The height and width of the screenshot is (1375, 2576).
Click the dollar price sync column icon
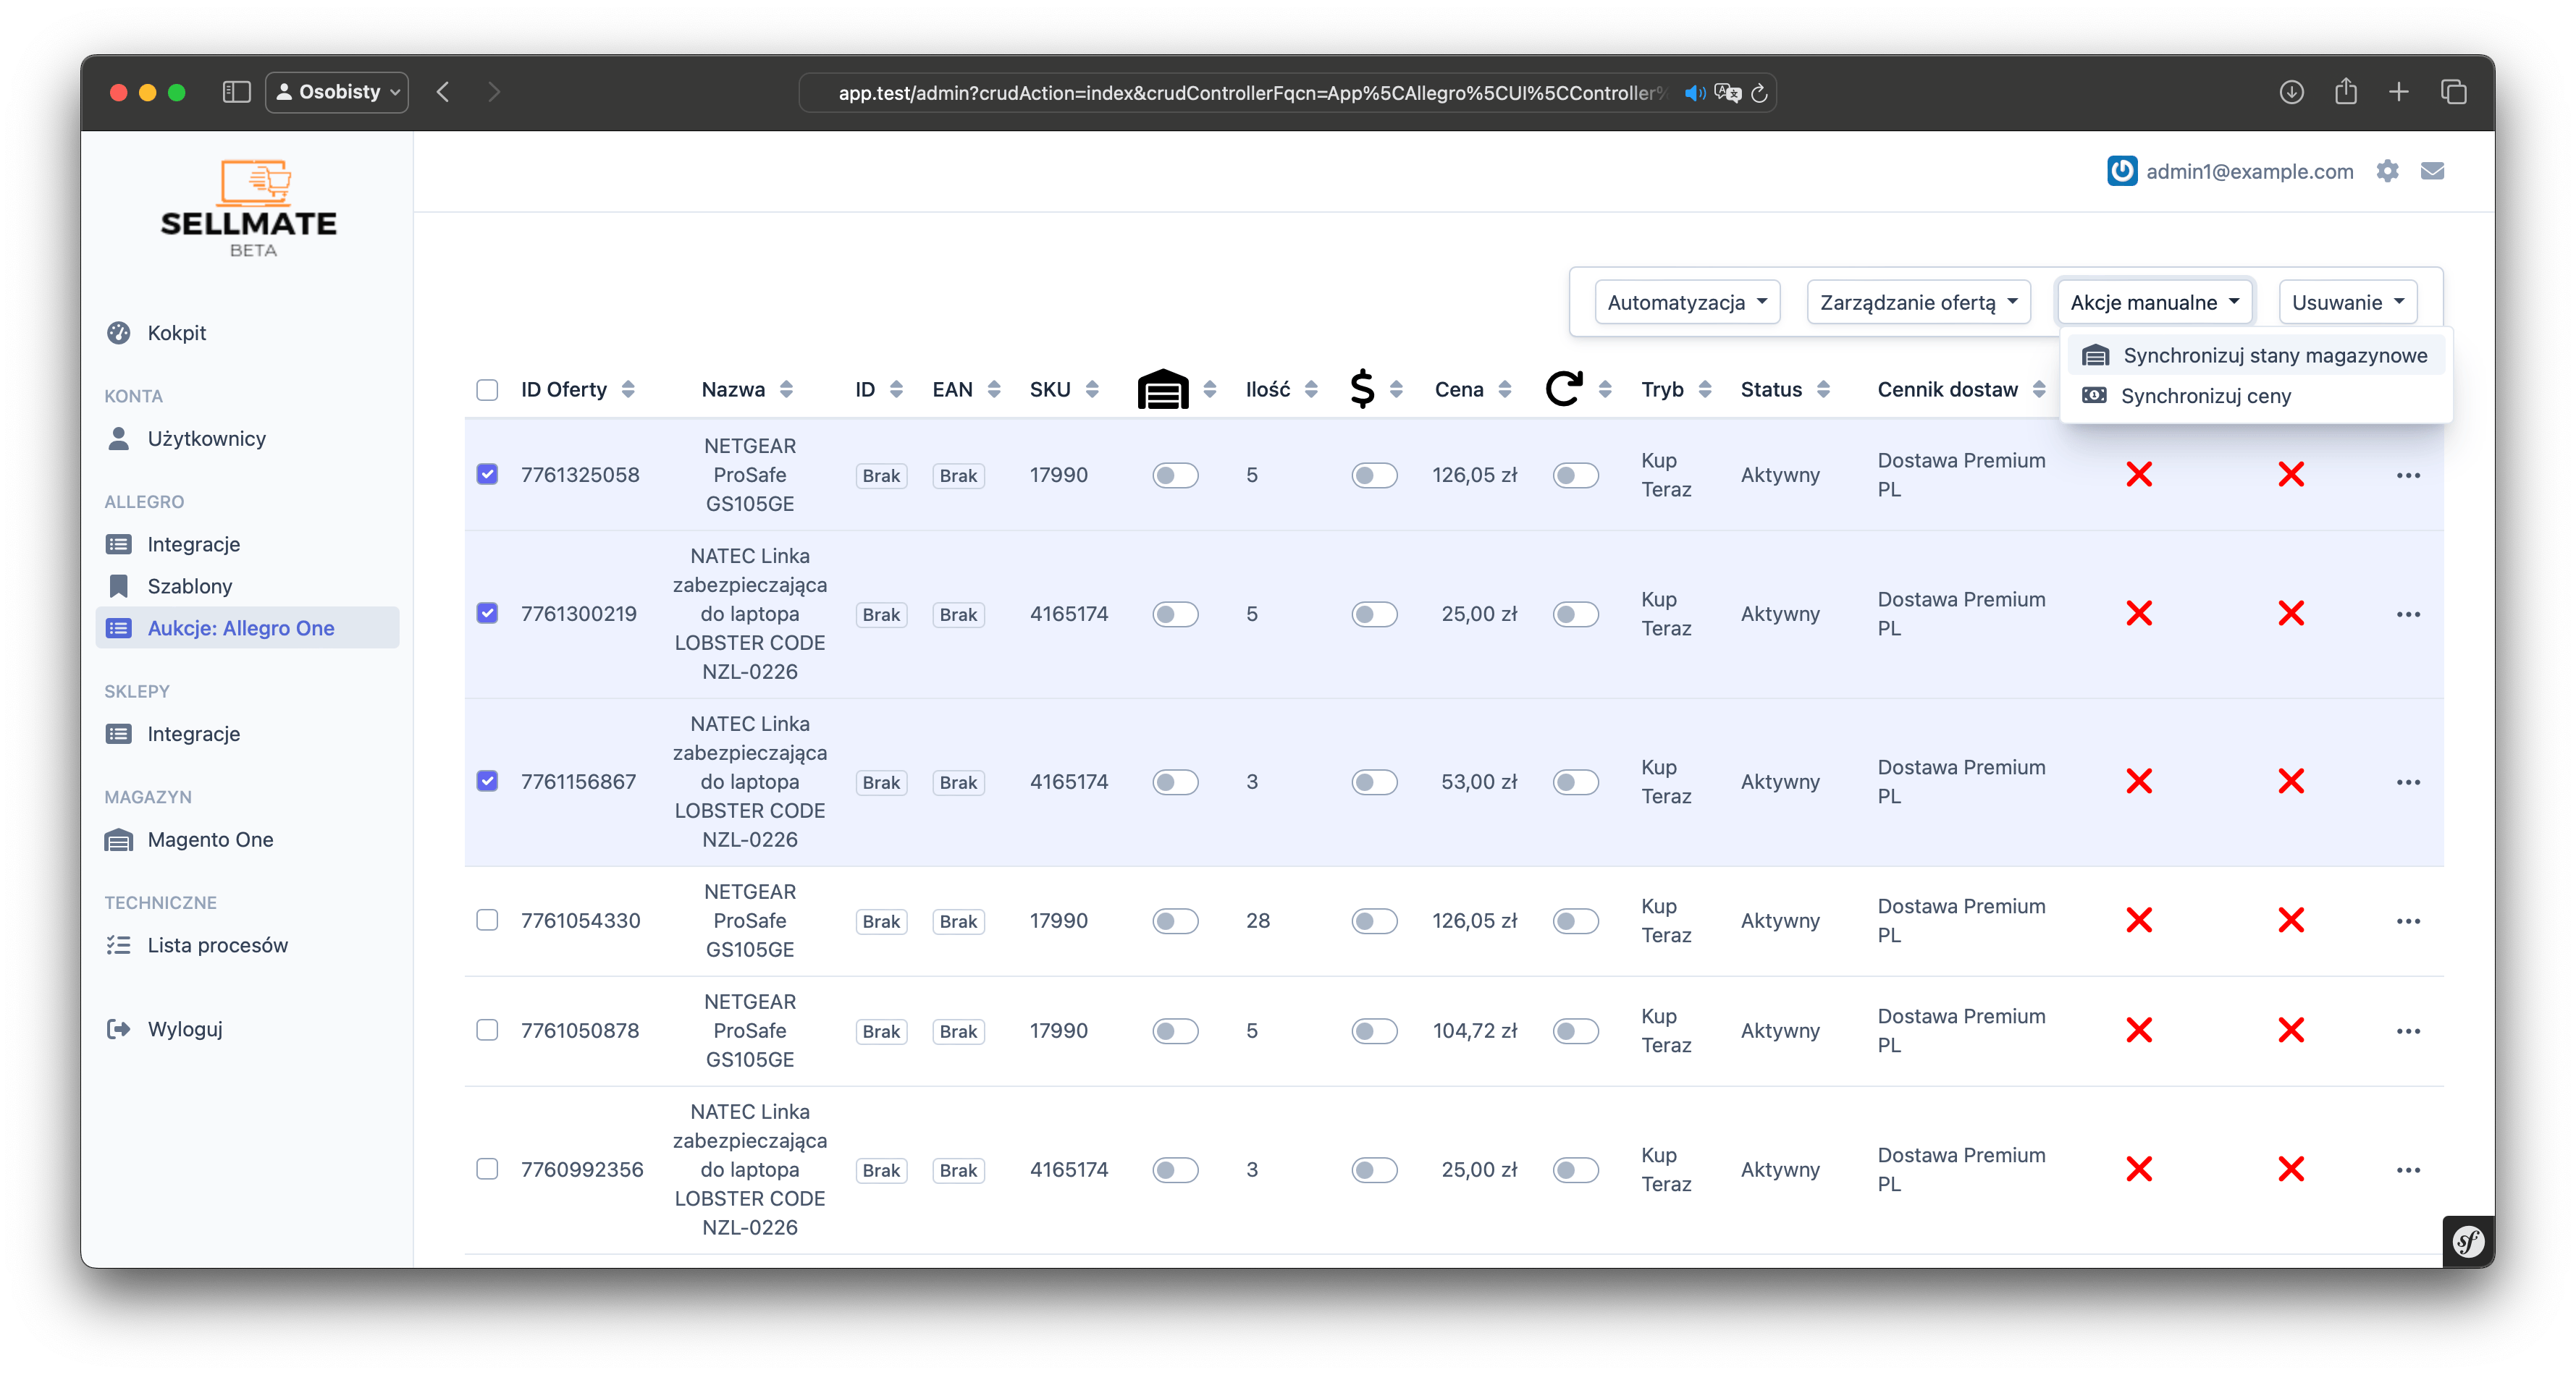[x=1362, y=389]
